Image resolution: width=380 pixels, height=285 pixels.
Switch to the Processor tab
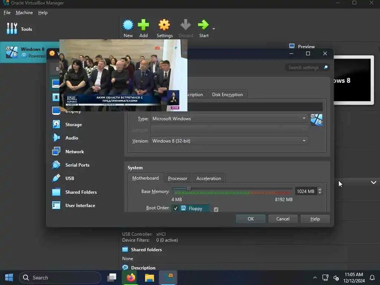(177, 178)
